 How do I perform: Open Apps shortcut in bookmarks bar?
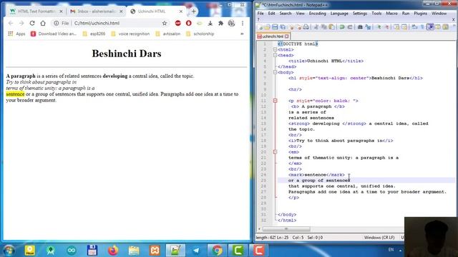click(16, 34)
